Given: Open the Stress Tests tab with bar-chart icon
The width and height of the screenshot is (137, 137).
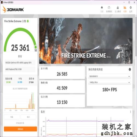Looking at the screenshot, I should coord(118,9).
